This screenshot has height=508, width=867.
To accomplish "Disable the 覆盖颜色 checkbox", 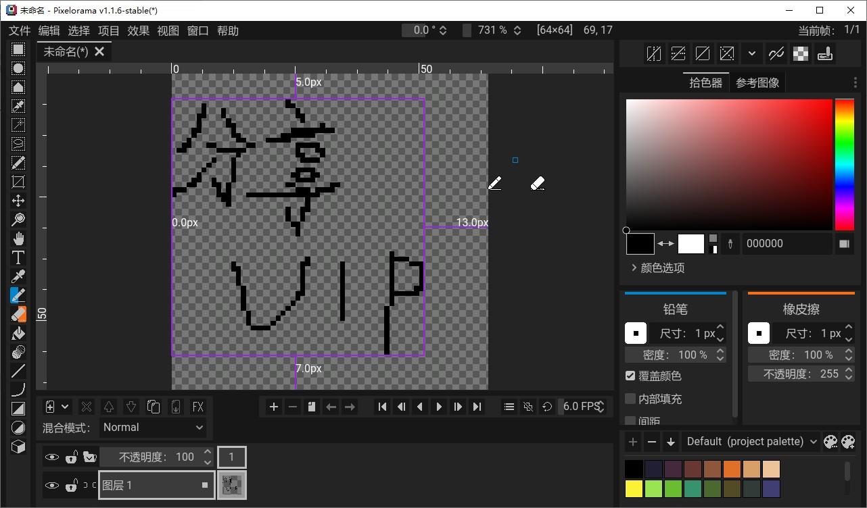I will (630, 377).
